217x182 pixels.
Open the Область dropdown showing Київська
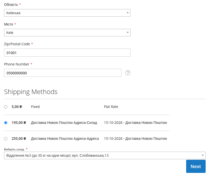point(67,13)
